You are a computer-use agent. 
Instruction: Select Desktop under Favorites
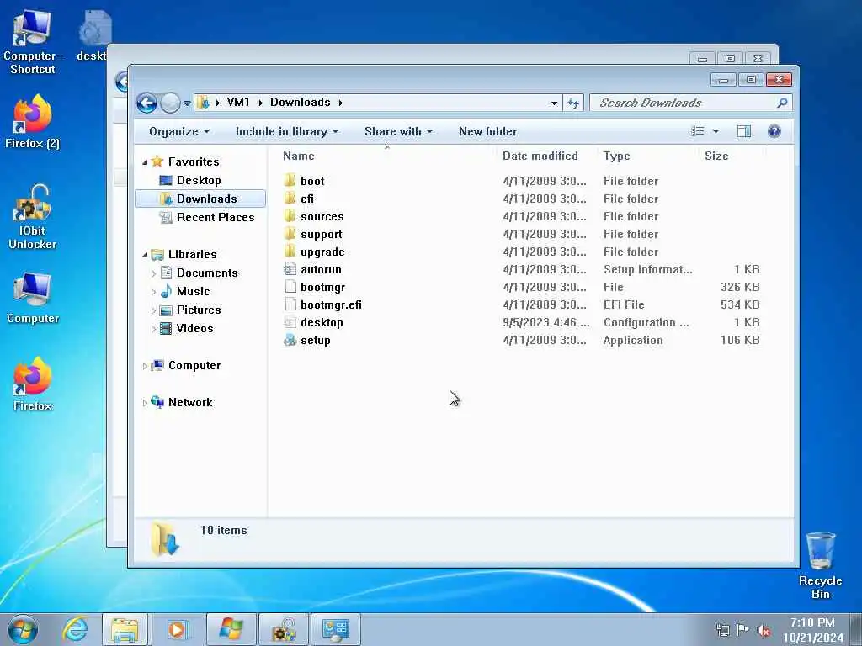click(x=199, y=180)
